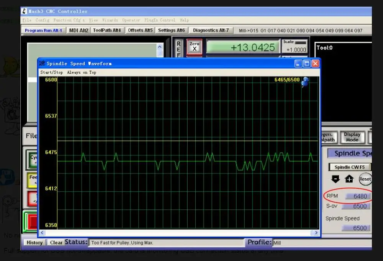Click the blue pushpin icon on waveform
Screen dimensions: 383x261
[x=305, y=82]
